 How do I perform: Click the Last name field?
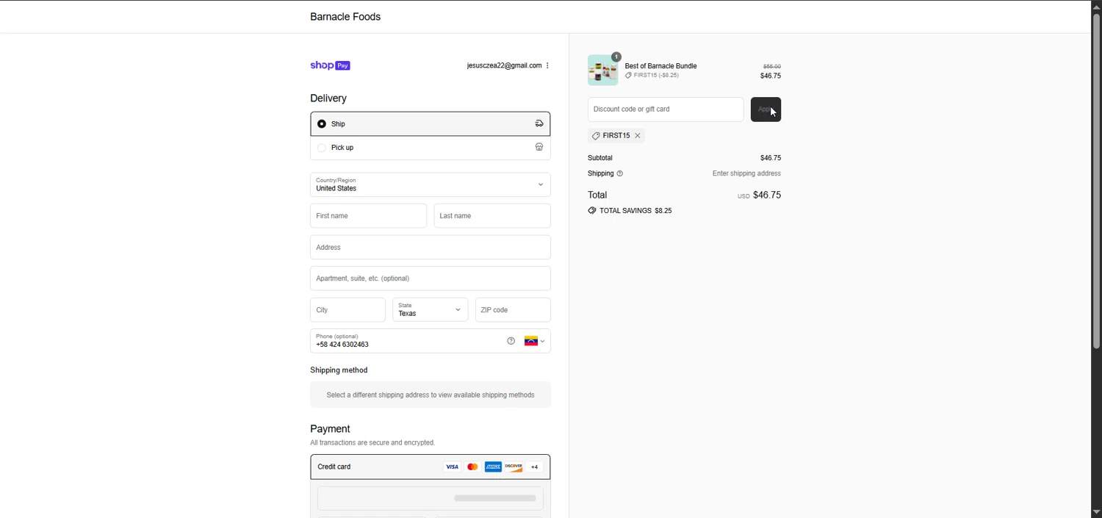(492, 216)
